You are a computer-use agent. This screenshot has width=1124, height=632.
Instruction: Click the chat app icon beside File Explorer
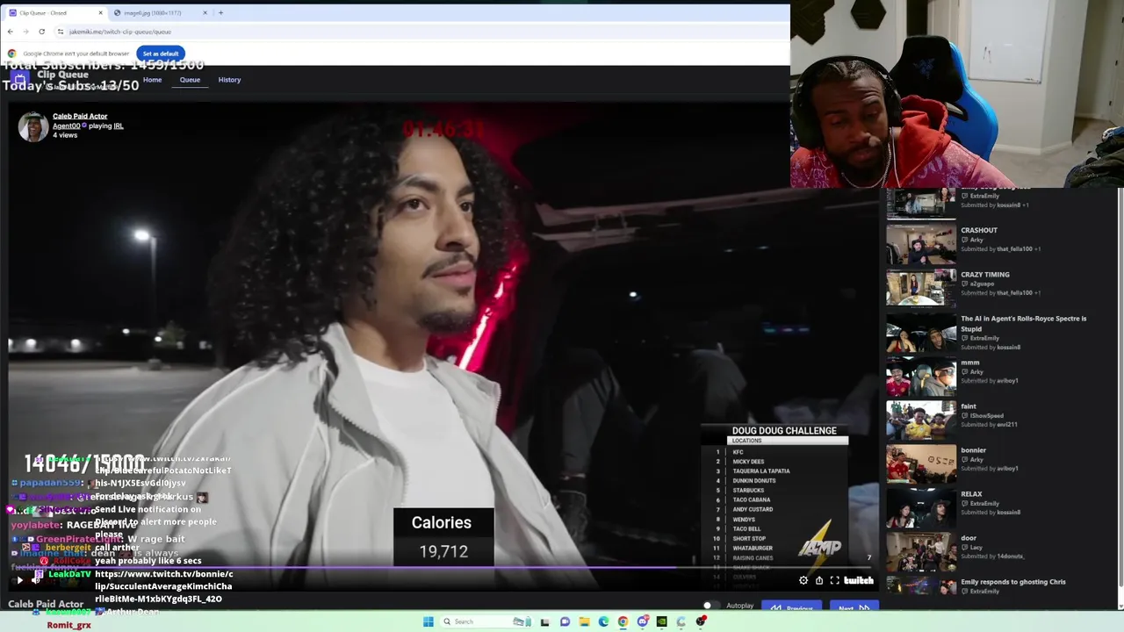(565, 621)
